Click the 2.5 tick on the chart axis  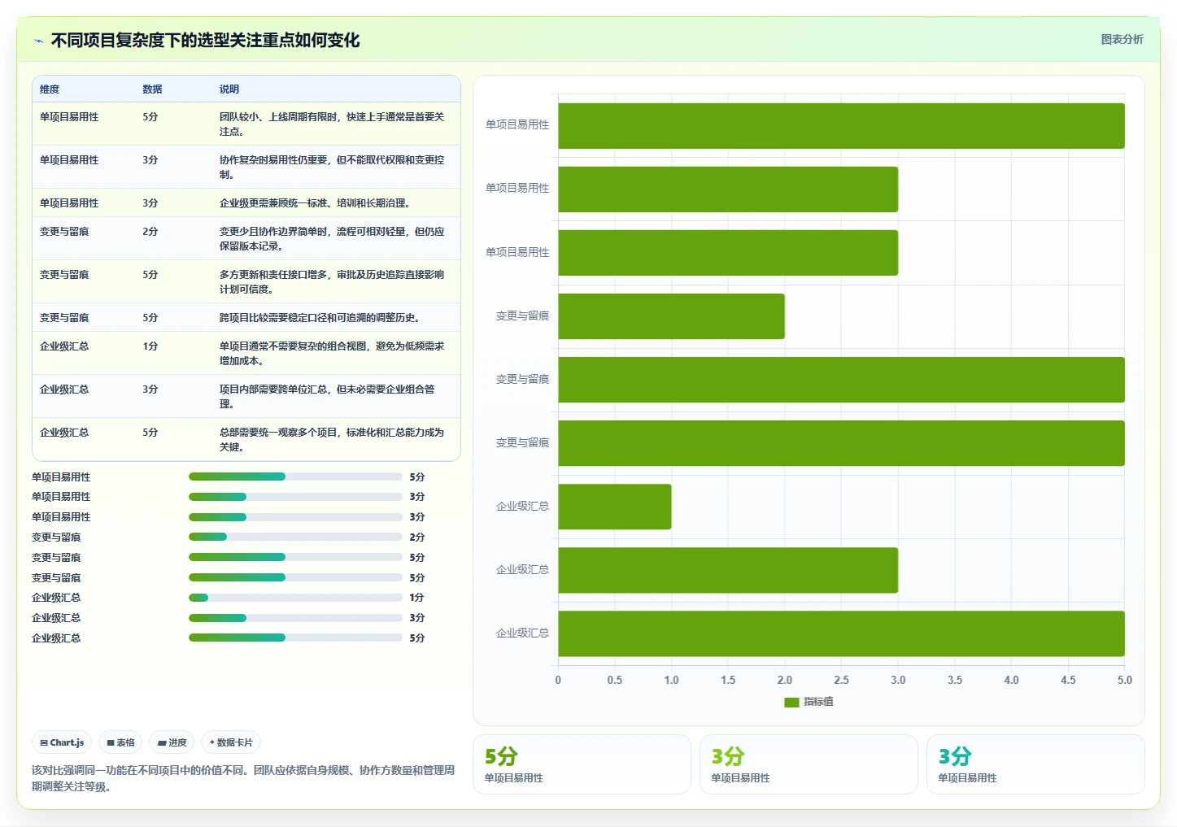[841, 680]
